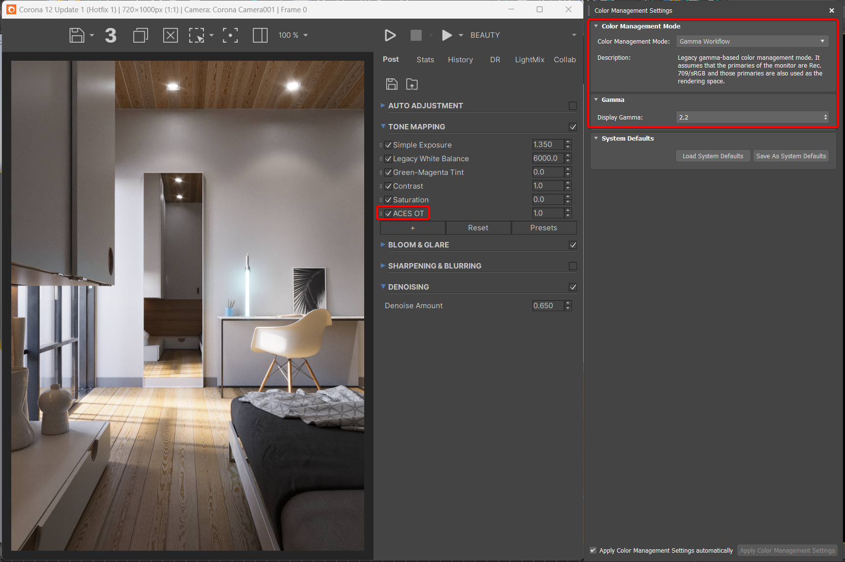
Task: Click the Denoise Amount value field
Action: 547,306
